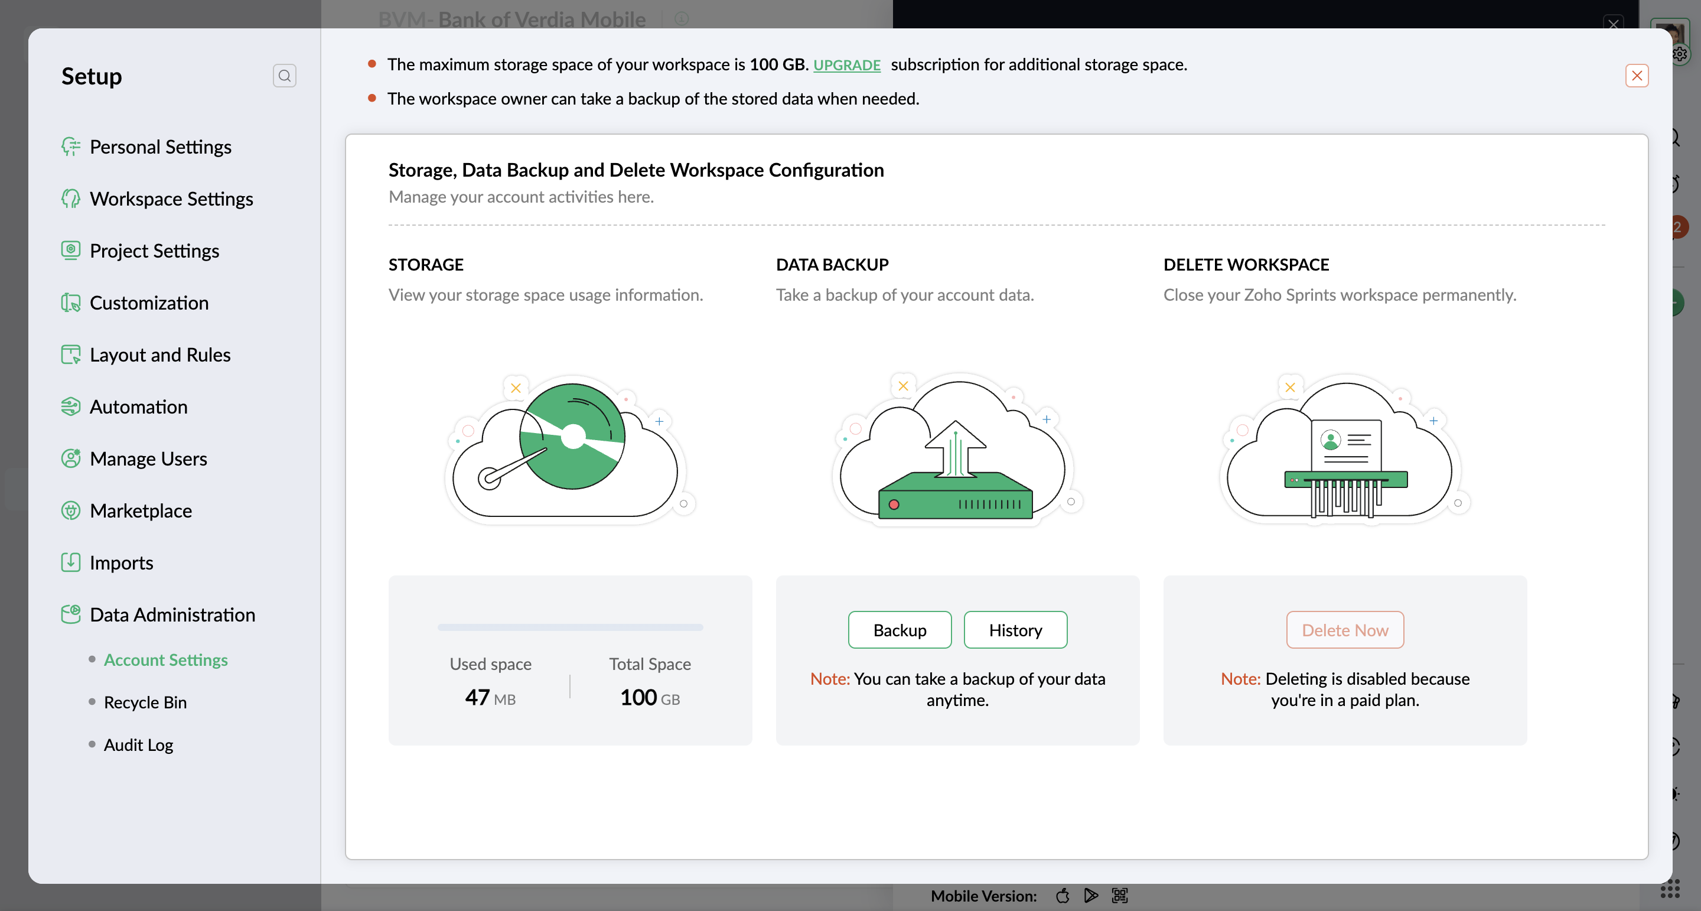The height and width of the screenshot is (911, 1701).
Task: Click the Delete Now button
Action: click(x=1344, y=630)
